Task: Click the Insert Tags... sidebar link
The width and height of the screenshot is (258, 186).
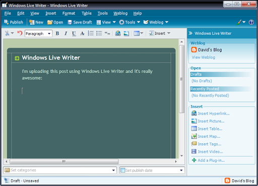Action: coord(210,144)
